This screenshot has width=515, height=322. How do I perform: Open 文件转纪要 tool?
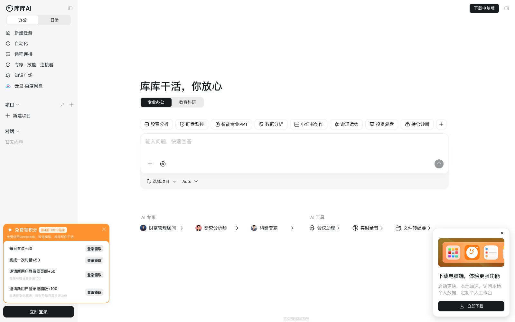(x=413, y=228)
